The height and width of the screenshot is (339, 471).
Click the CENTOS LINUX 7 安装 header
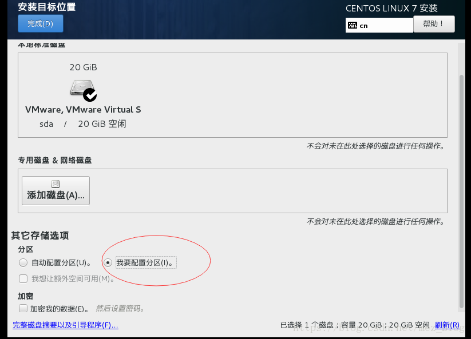(391, 8)
